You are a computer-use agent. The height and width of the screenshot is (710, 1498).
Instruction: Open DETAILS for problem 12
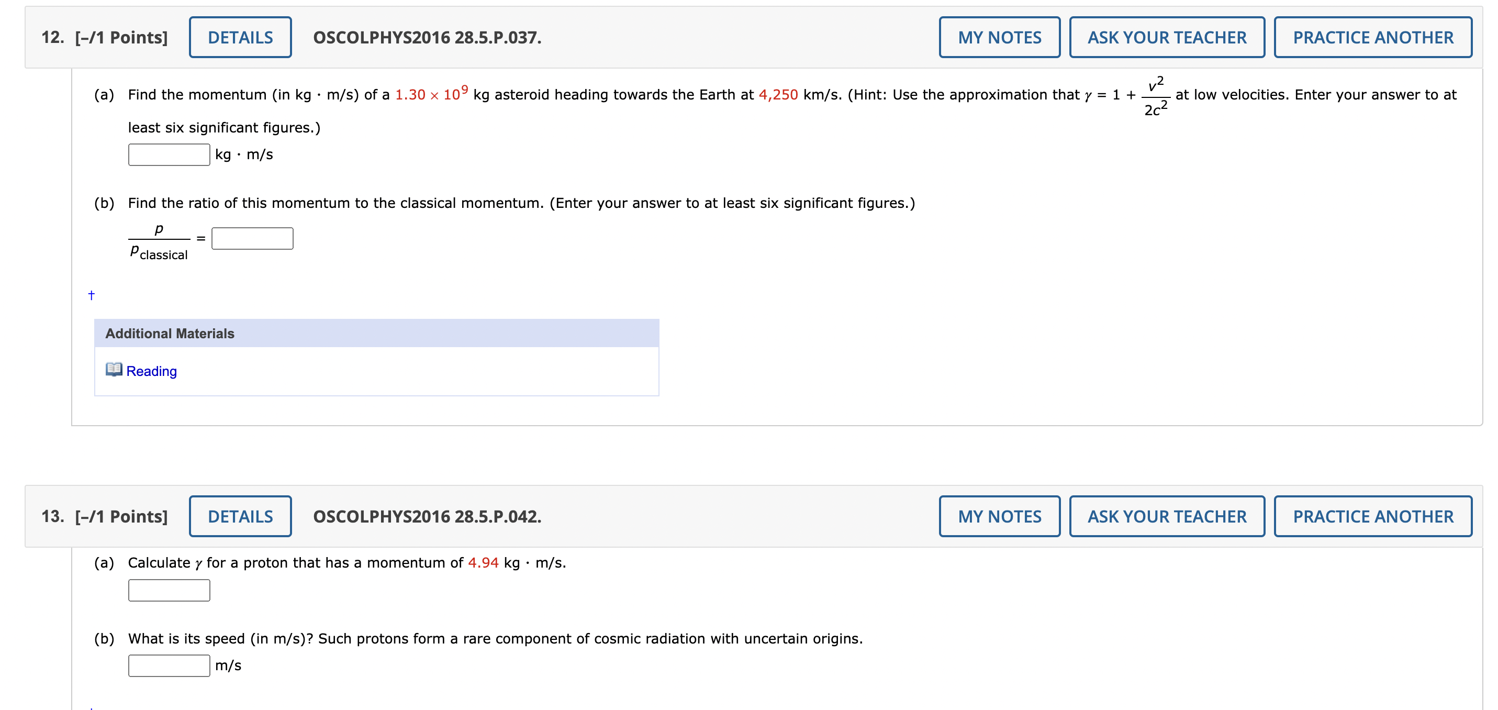coord(240,37)
